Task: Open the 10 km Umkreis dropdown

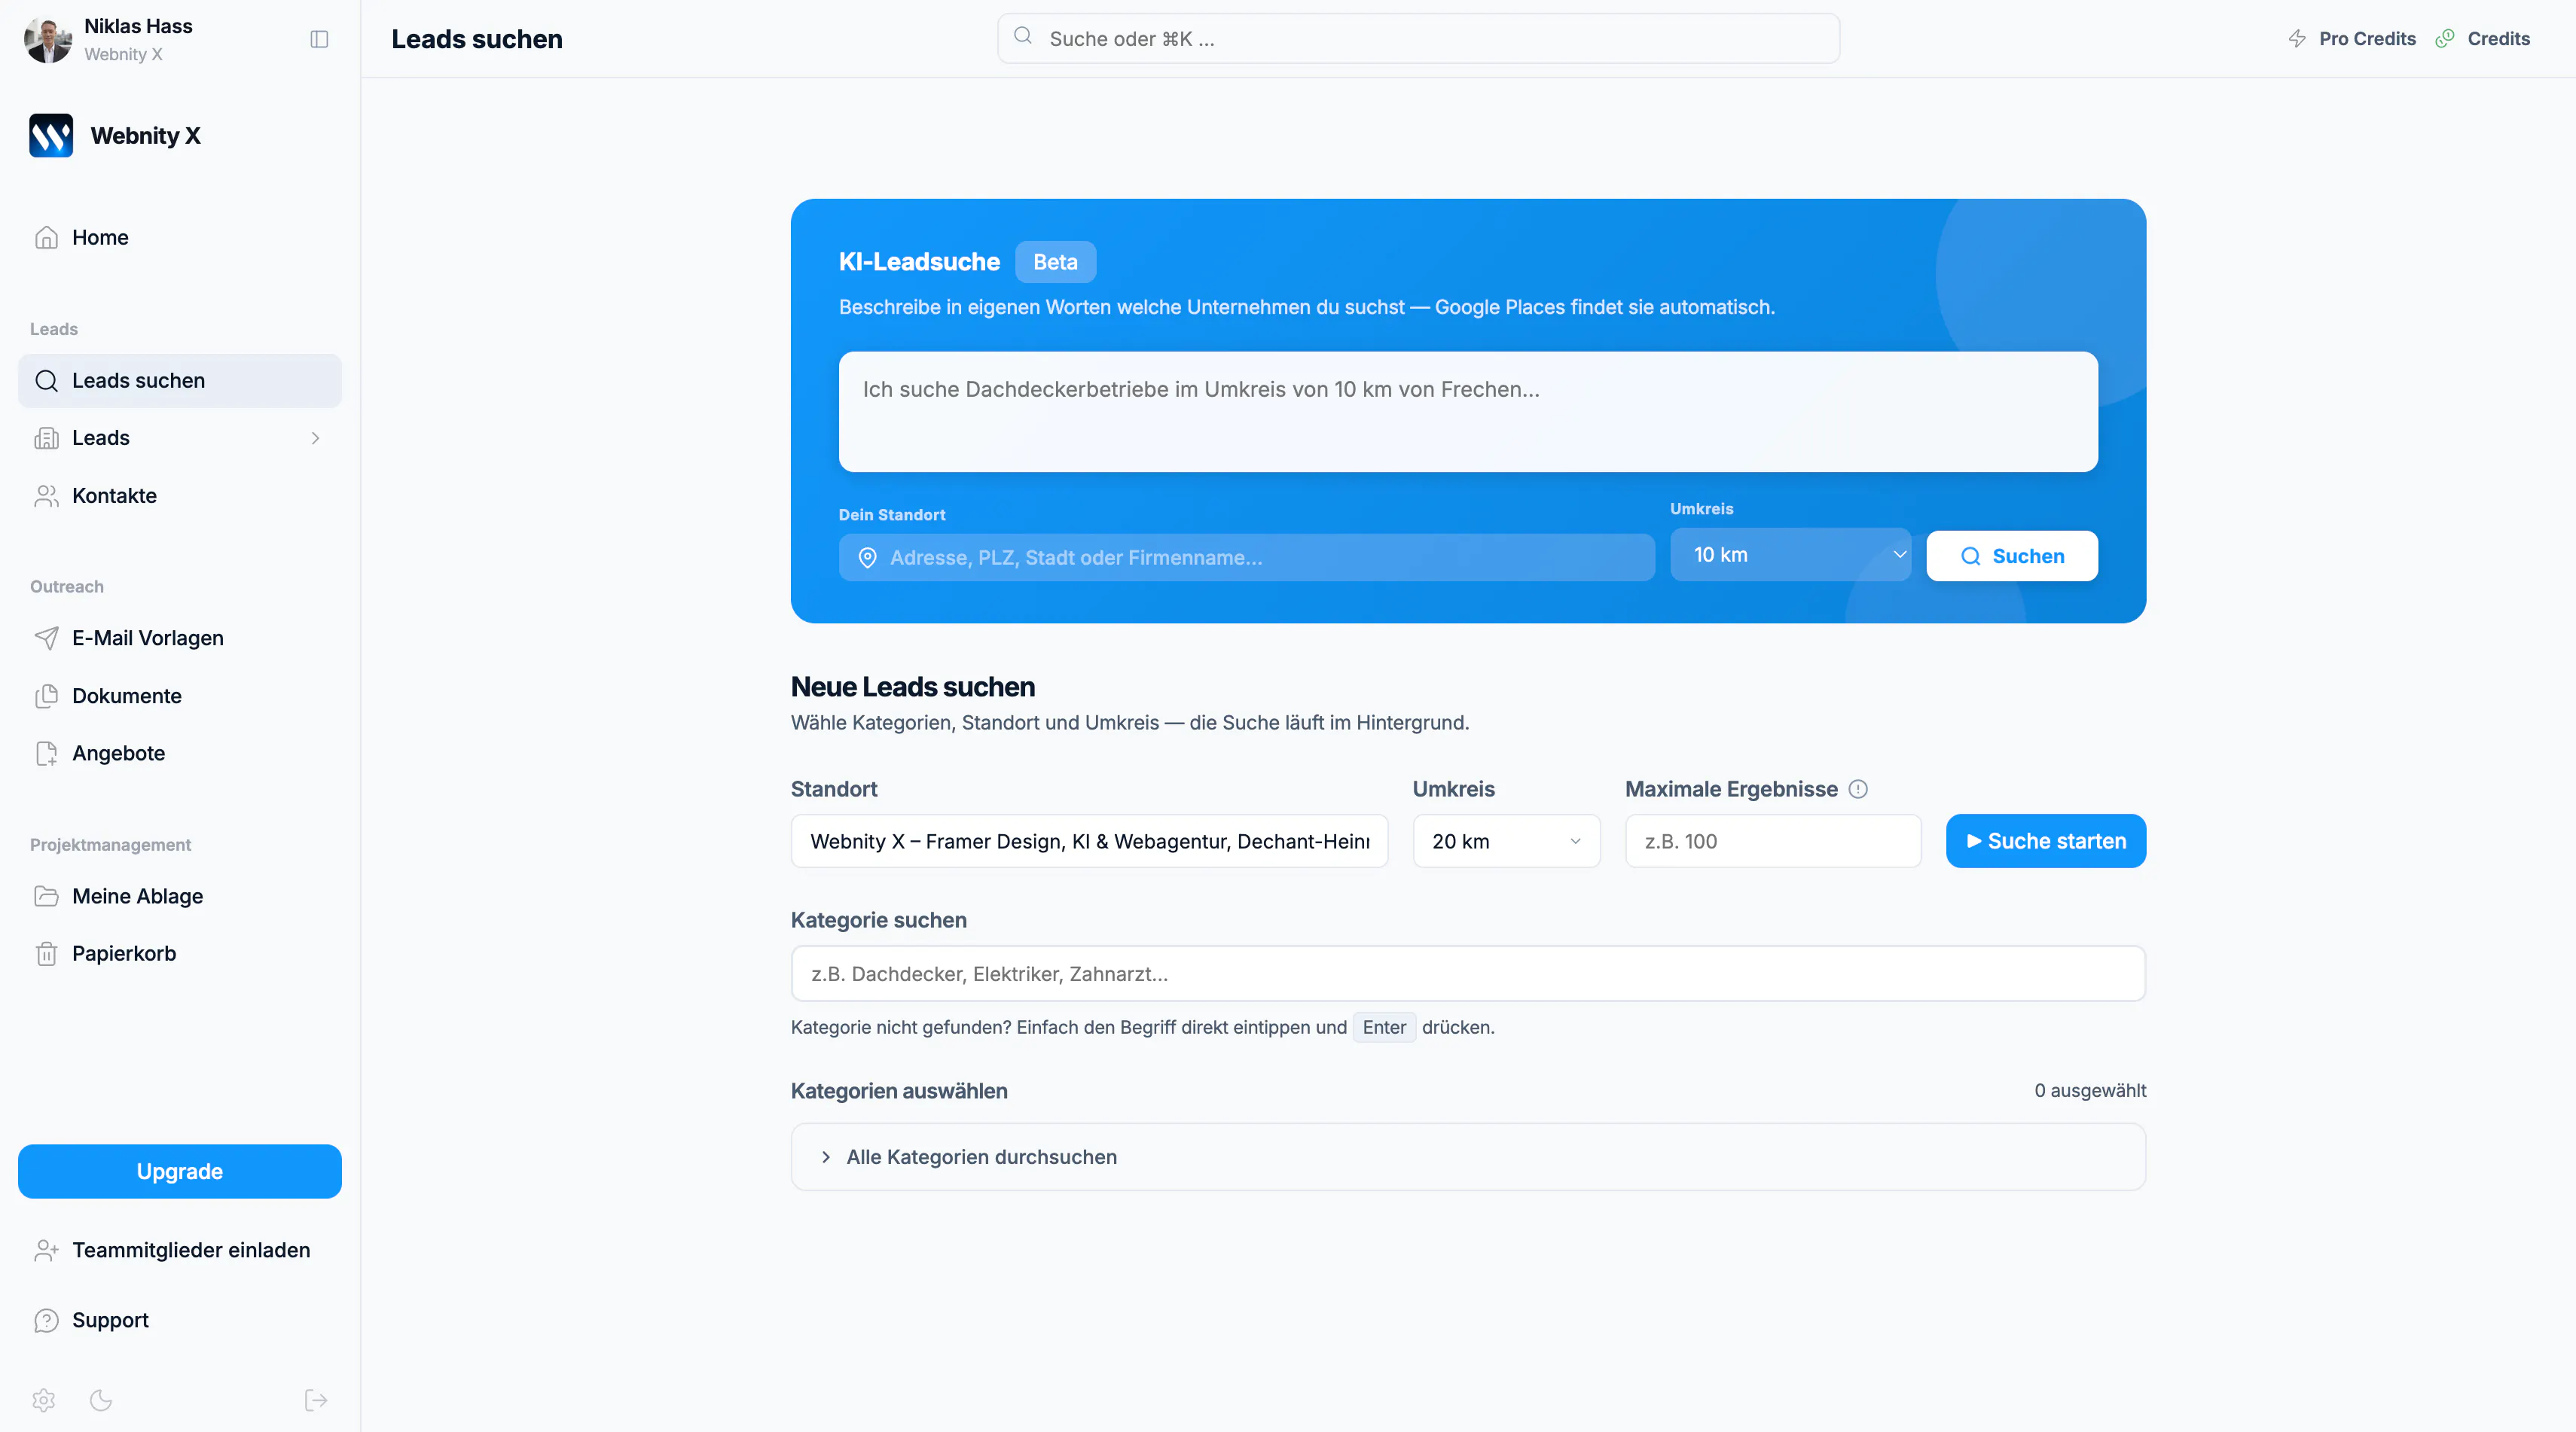Action: point(1791,555)
